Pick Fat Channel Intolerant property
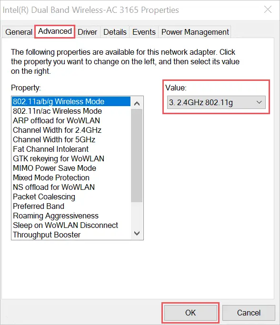Image resolution: width=280 pixels, height=325 pixels. 71,149
